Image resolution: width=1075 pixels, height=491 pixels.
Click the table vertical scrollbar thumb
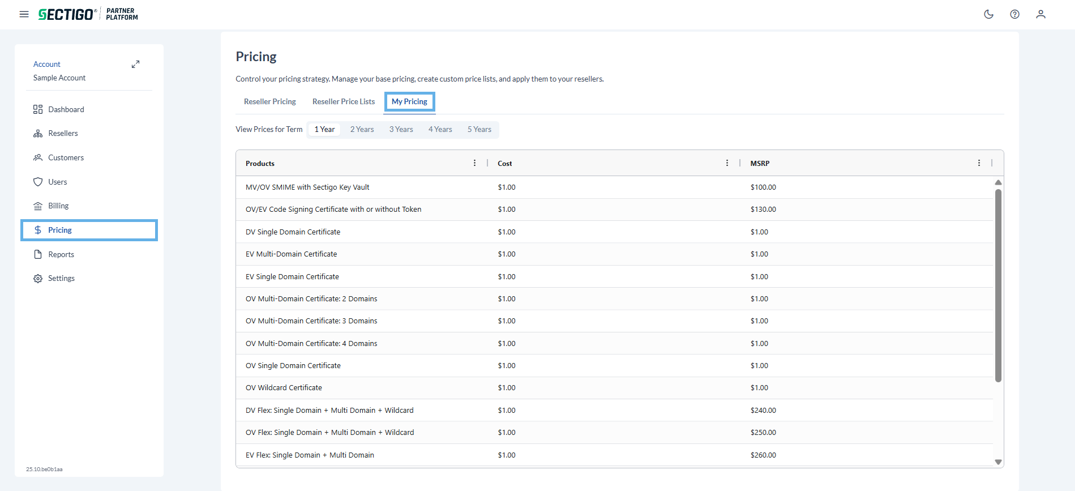[x=999, y=285]
